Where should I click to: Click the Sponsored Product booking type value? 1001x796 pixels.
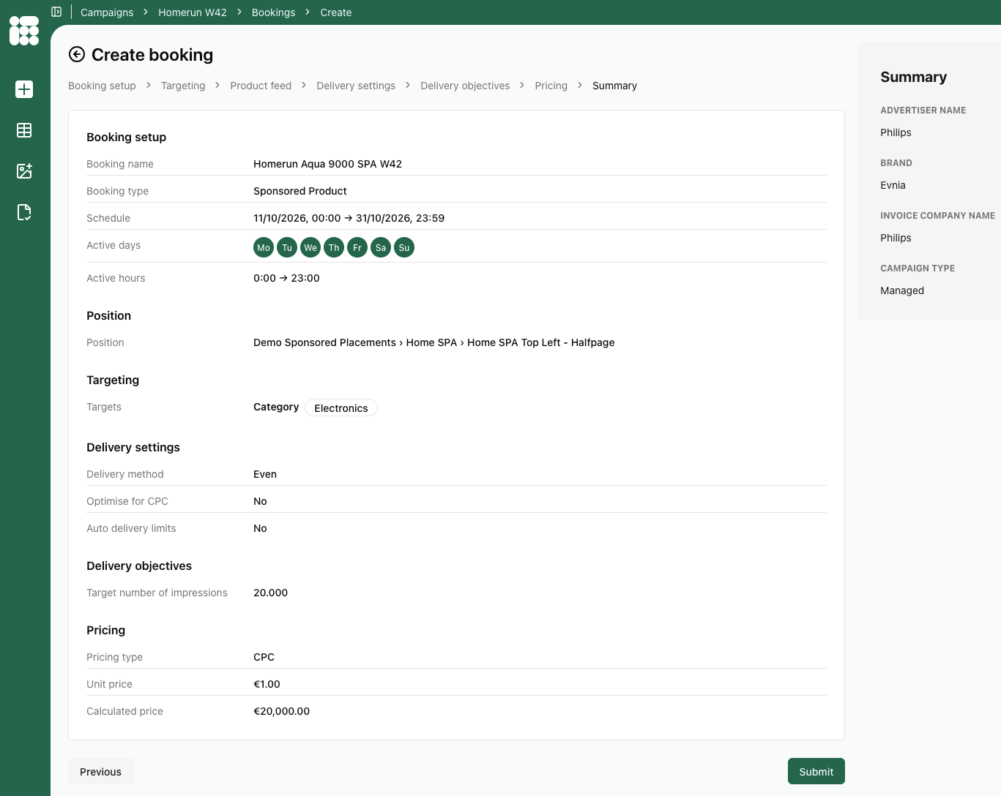300,191
